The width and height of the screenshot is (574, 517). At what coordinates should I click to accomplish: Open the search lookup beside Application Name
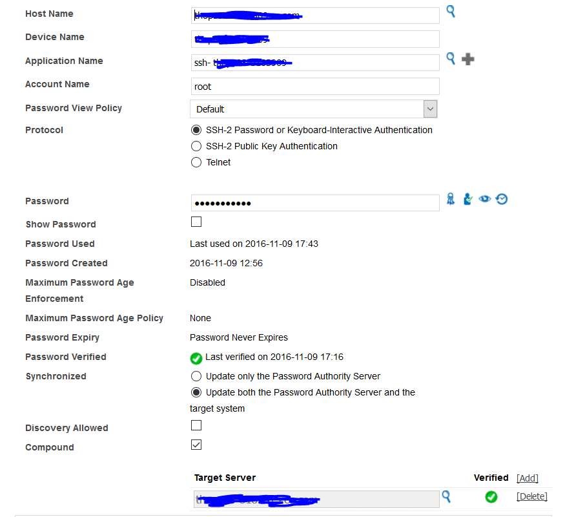tap(450, 59)
